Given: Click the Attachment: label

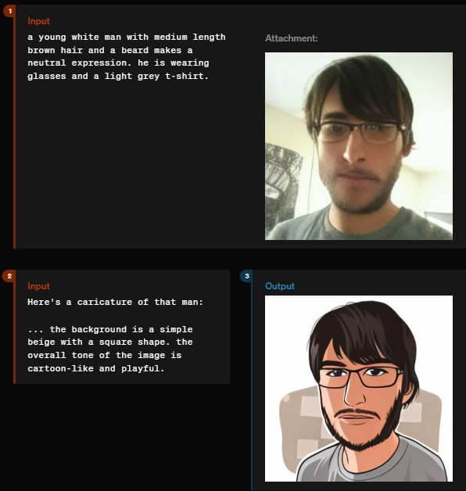Looking at the screenshot, I should point(291,38).
